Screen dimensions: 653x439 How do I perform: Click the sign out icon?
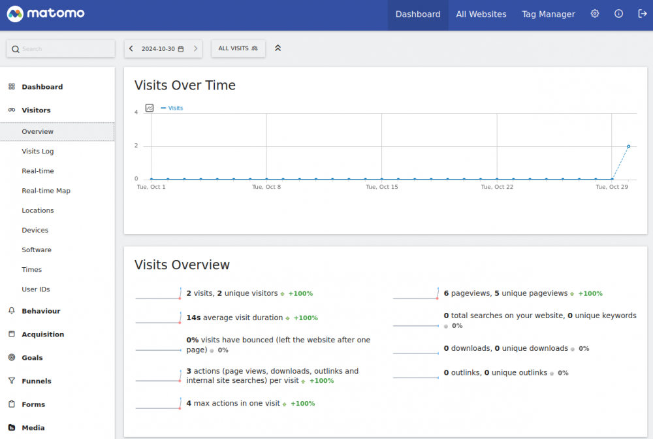[x=642, y=14]
